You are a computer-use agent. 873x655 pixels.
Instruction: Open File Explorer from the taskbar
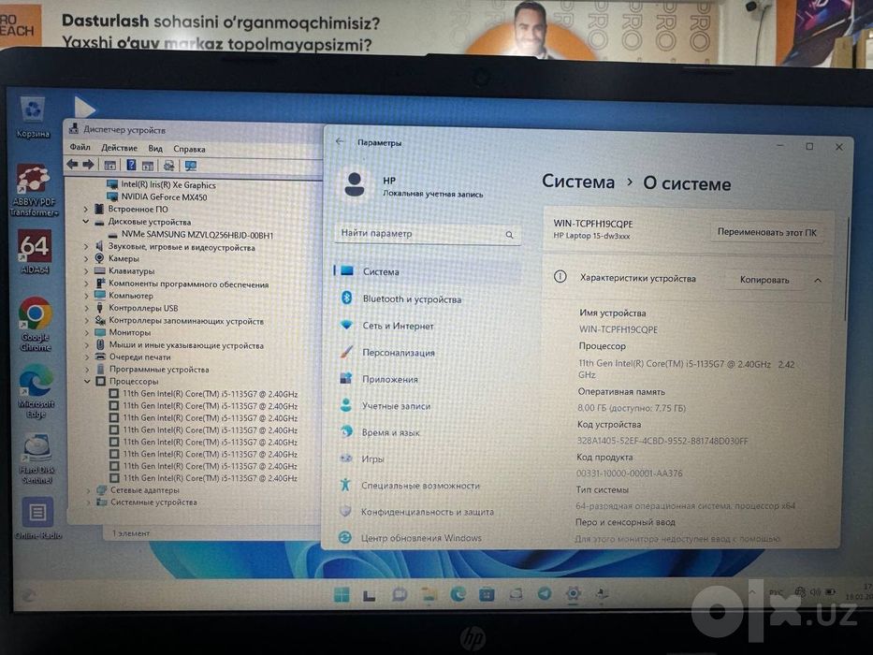(x=429, y=594)
